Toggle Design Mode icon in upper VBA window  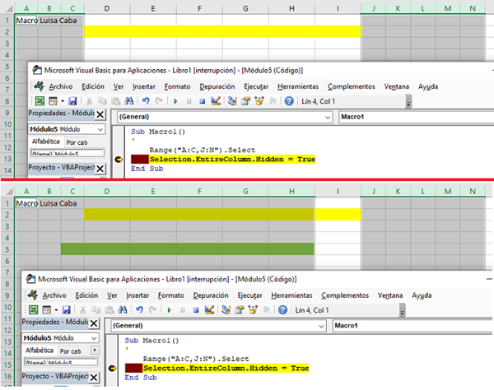216,101
